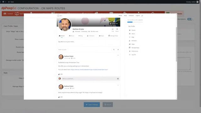Click the profile completeness progress bar
This screenshot has height=113, width=201.
[135, 22]
